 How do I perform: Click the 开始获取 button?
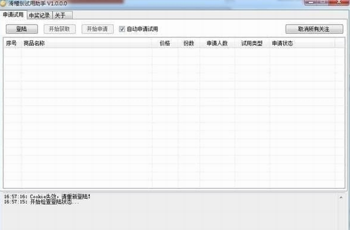pyautogui.click(x=60, y=29)
